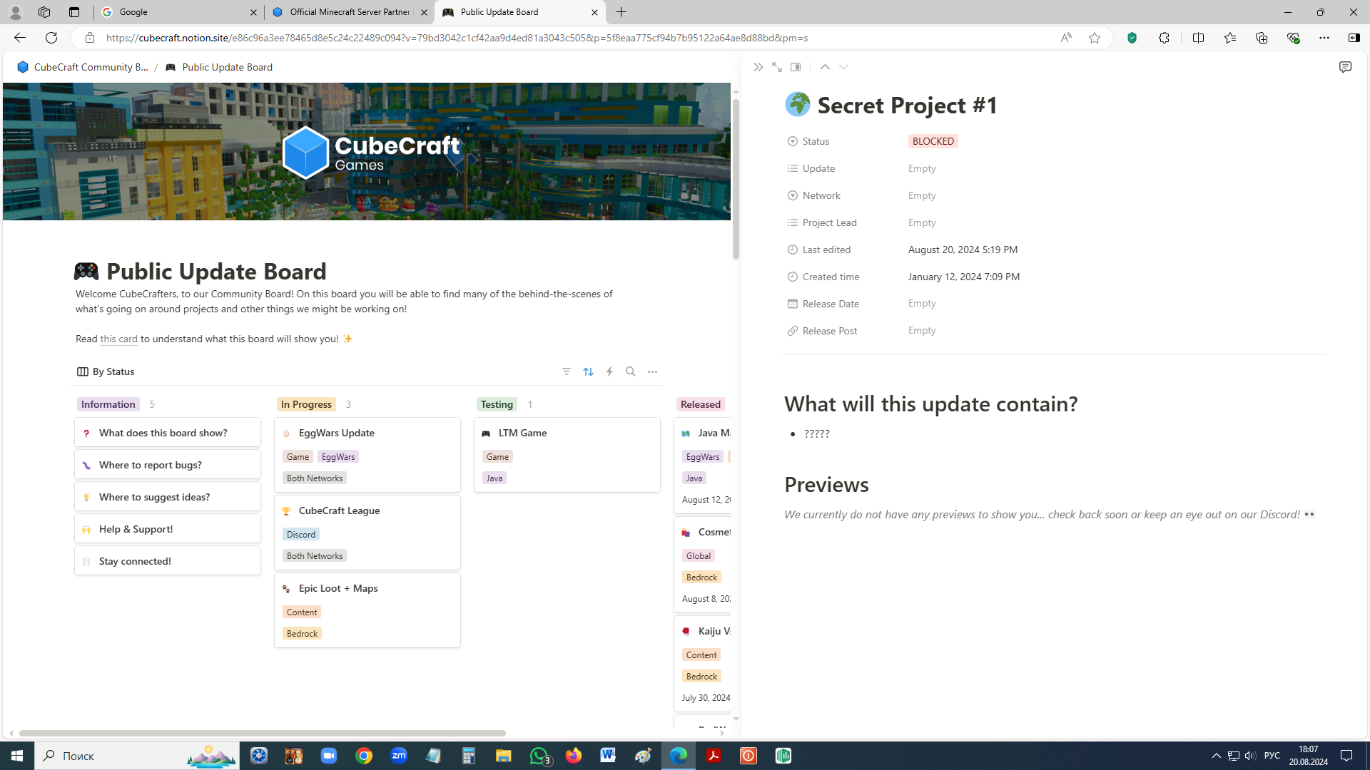Viewport: 1370px width, 770px height.
Task: Open Google Chrome from taskbar
Action: [364, 756]
